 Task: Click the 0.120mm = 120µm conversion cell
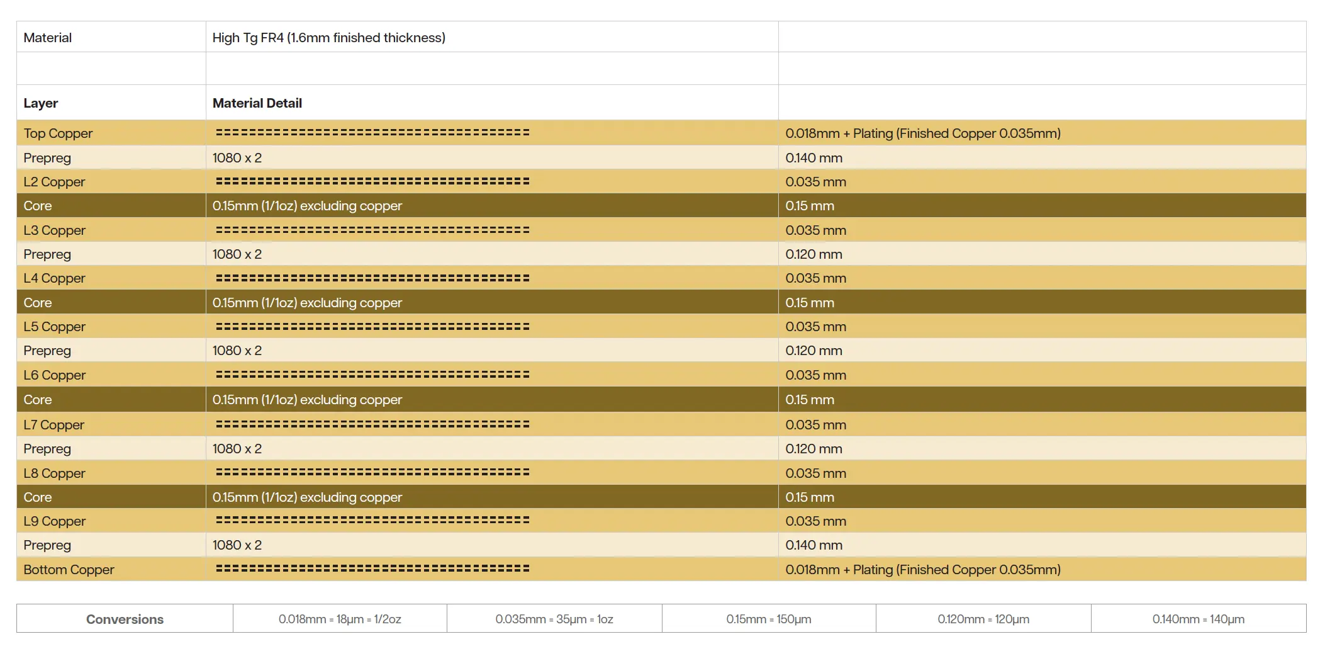tap(983, 619)
